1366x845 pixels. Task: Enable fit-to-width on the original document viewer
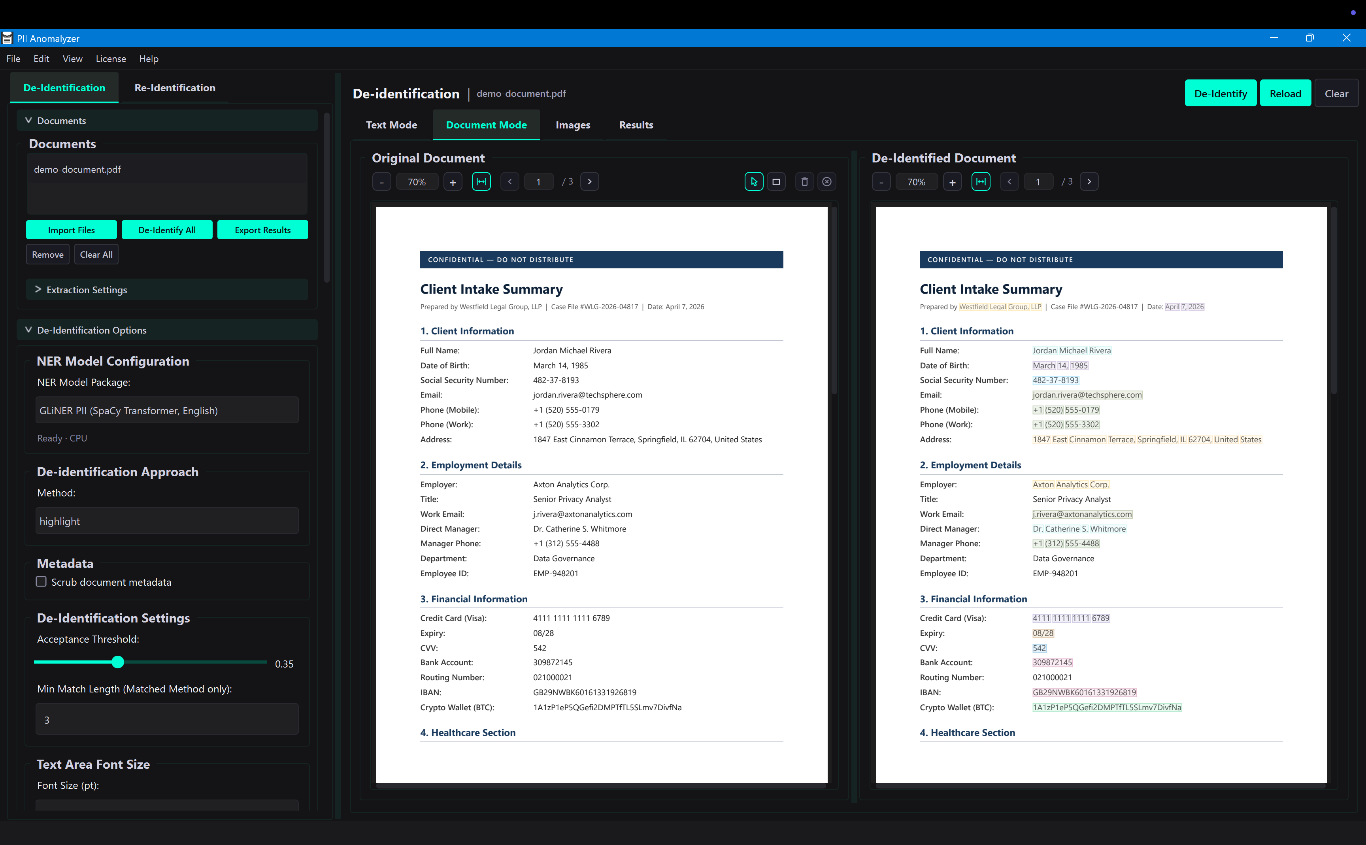point(481,181)
